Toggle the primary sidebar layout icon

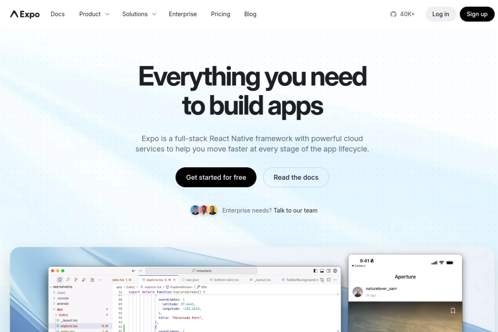(316, 271)
